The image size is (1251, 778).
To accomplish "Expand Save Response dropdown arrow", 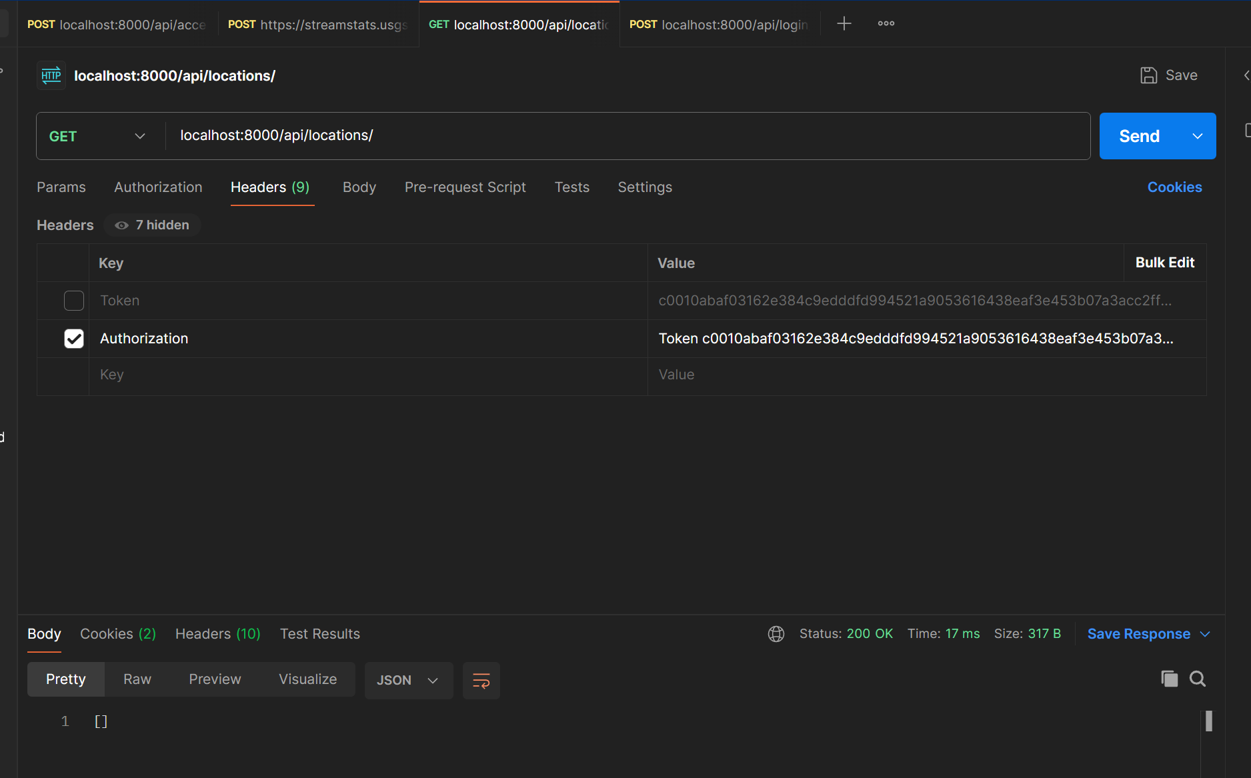I will pyautogui.click(x=1205, y=634).
